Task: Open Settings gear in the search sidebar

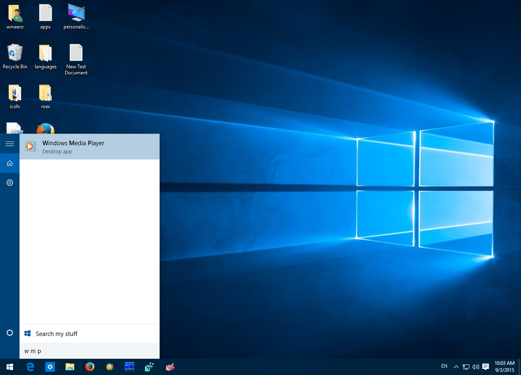Action: click(x=9, y=182)
